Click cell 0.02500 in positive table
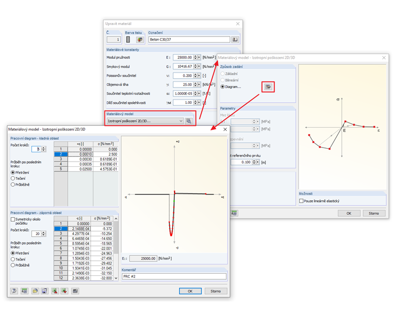Image resolution: width=396 pixels, height=318 pixels. 81,169
